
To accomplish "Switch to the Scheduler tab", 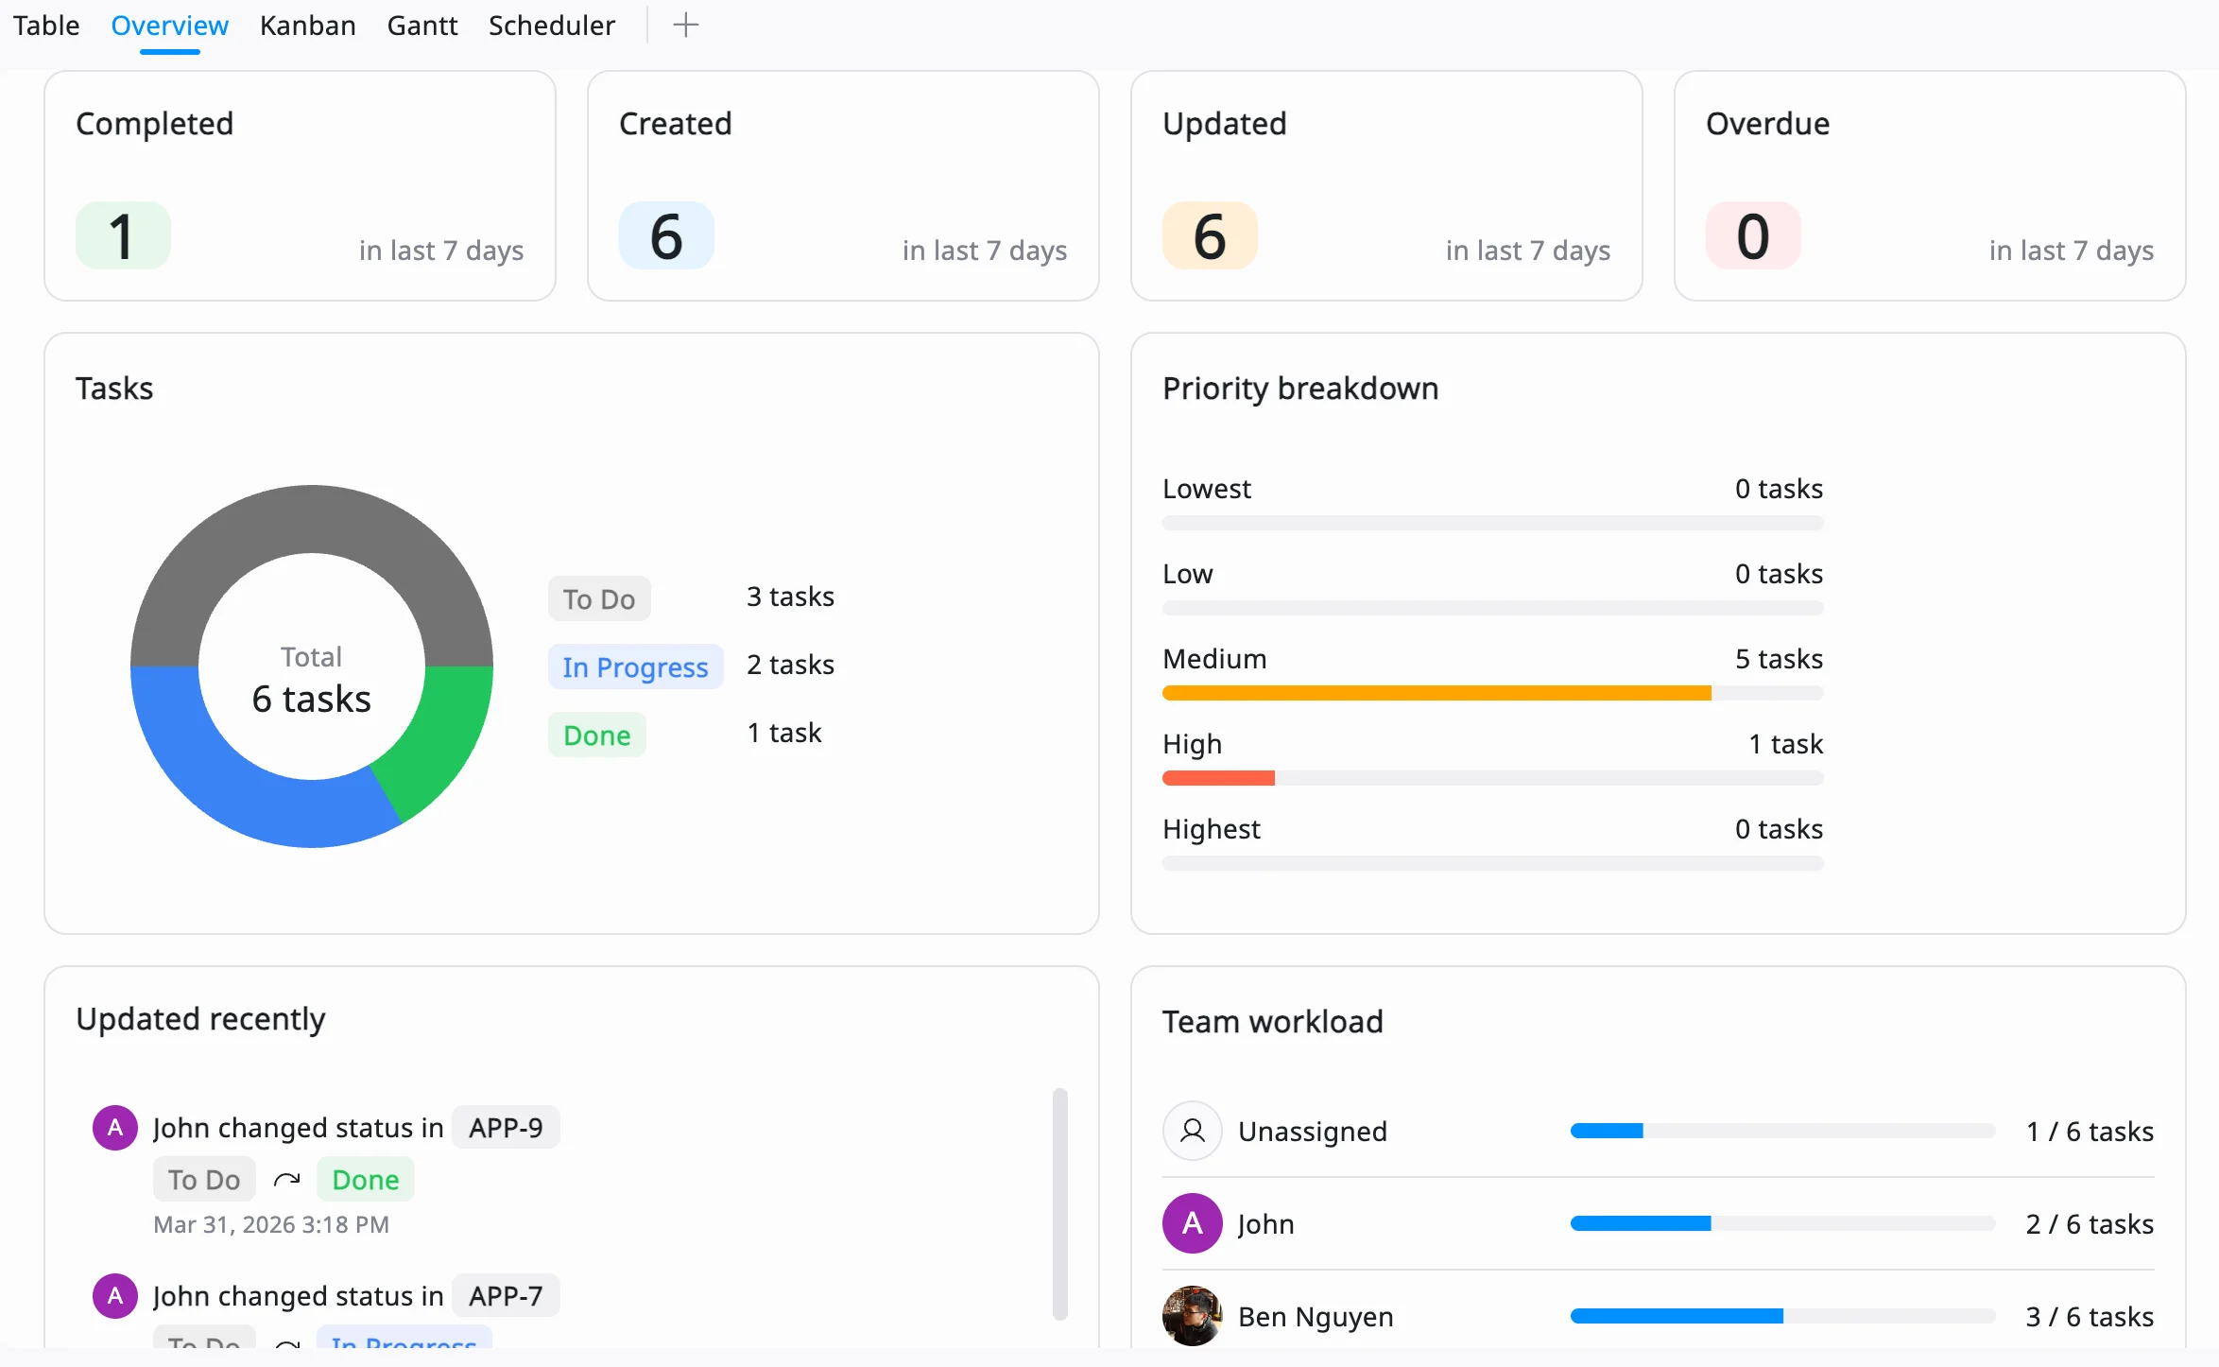I will coord(551,26).
